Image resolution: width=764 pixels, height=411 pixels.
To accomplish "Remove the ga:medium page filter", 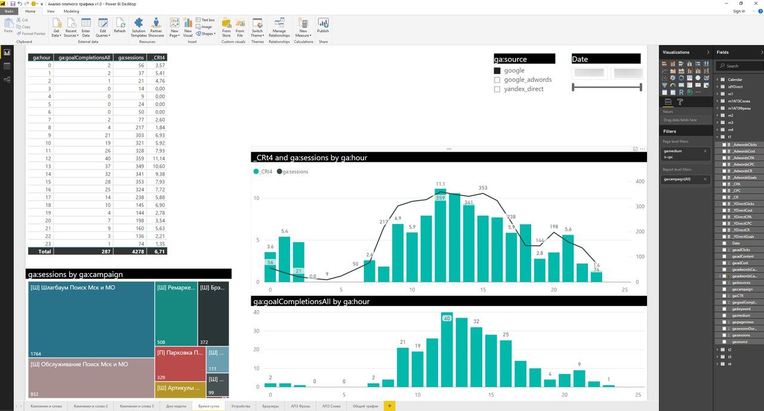I will click(x=705, y=151).
